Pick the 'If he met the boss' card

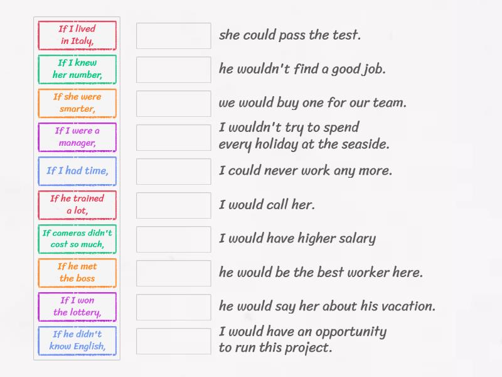[x=77, y=273]
